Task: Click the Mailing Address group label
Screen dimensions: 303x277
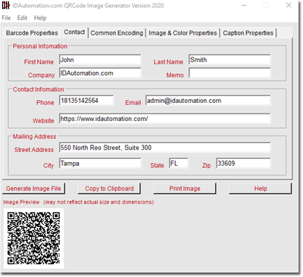Action: (34, 136)
